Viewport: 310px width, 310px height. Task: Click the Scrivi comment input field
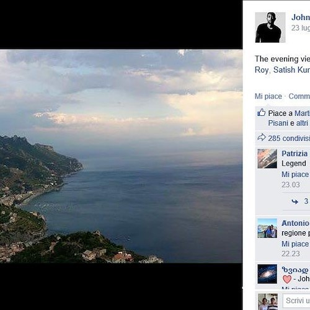click(x=296, y=301)
